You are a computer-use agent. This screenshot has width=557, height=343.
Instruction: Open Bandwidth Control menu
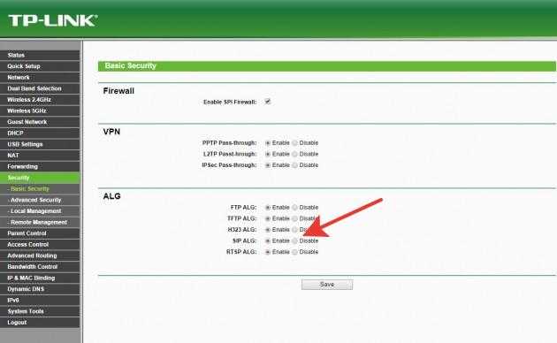coord(40,267)
